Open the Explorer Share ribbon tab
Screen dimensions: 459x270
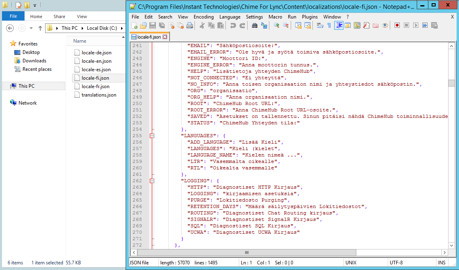click(x=59, y=16)
